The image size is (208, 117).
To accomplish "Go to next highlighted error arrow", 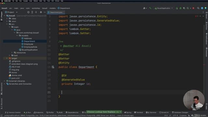I will tap(203, 16).
